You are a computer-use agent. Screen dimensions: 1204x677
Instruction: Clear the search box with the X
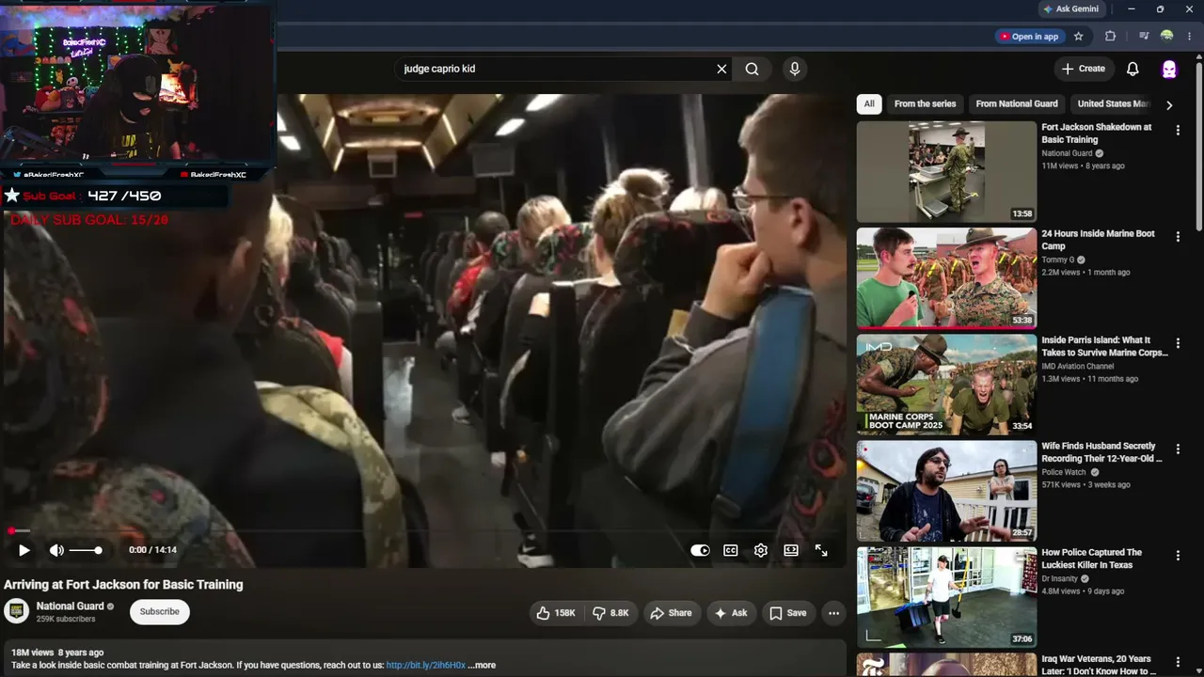(721, 69)
